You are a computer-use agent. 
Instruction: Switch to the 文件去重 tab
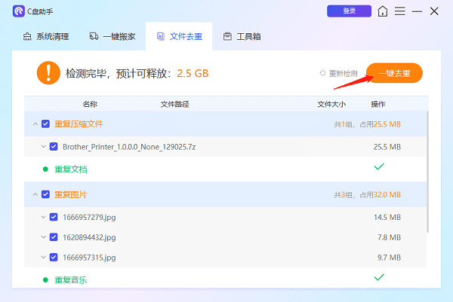(180, 36)
